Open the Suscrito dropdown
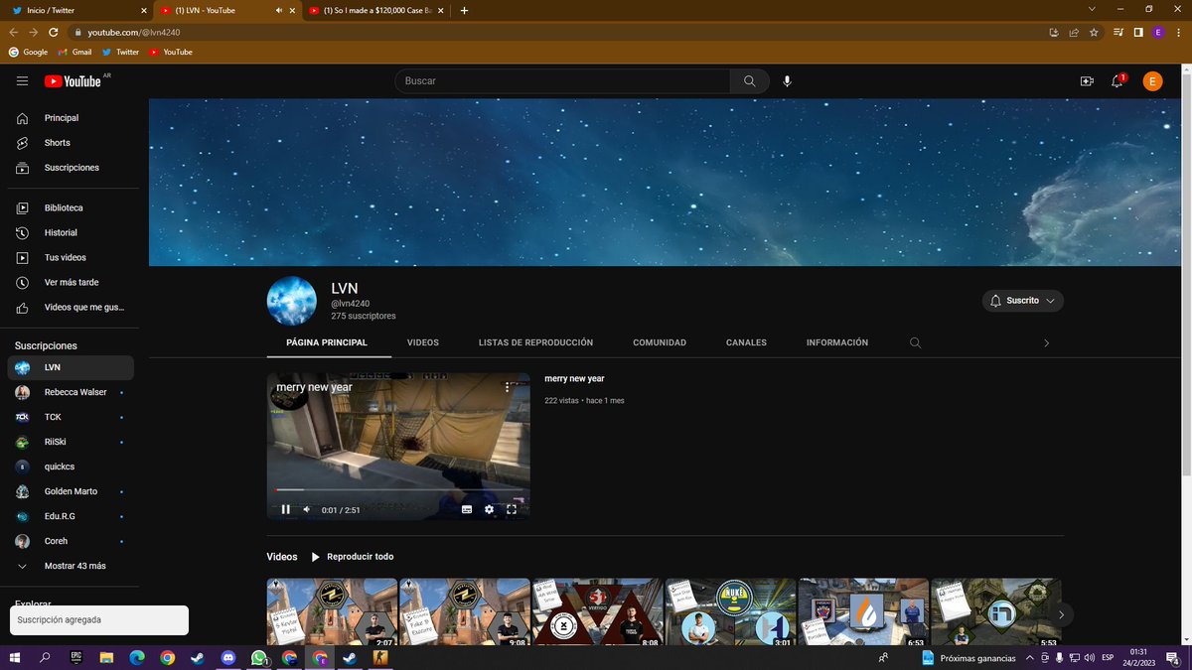 coord(1022,301)
